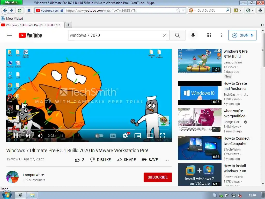This screenshot has height=199, width=265.
Task: Open Action Center flag tray icon
Action: 227,195
